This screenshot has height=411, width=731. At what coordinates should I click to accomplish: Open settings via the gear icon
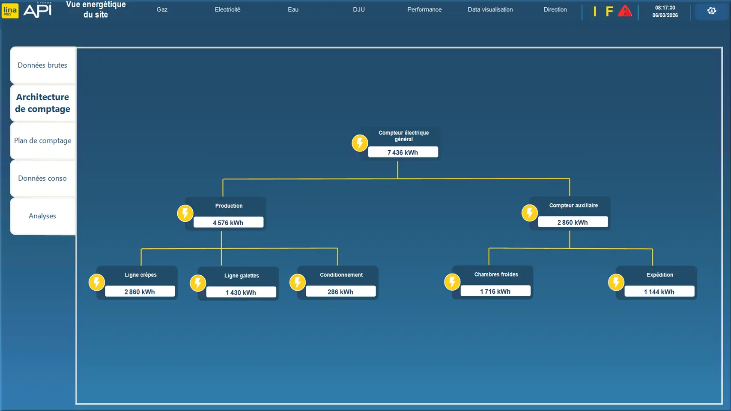pos(711,11)
